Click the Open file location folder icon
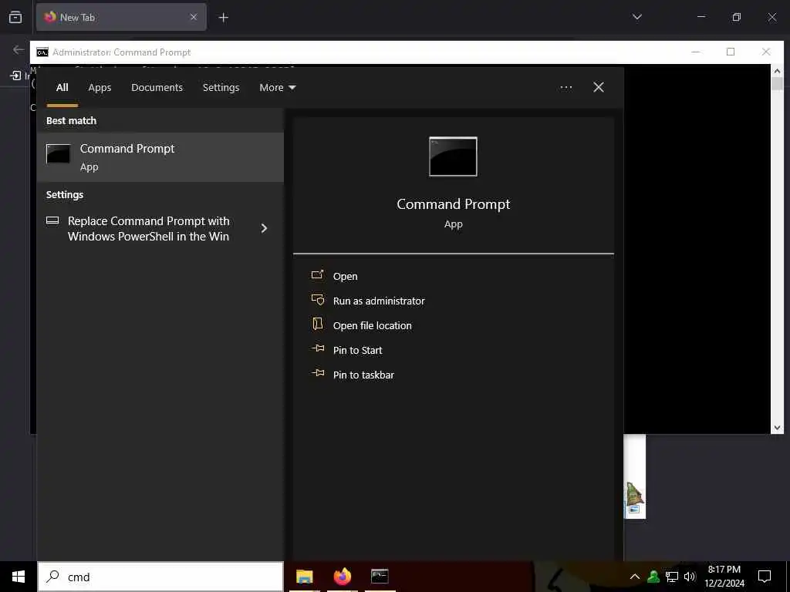Image resolution: width=790 pixels, height=592 pixels. pos(317,324)
